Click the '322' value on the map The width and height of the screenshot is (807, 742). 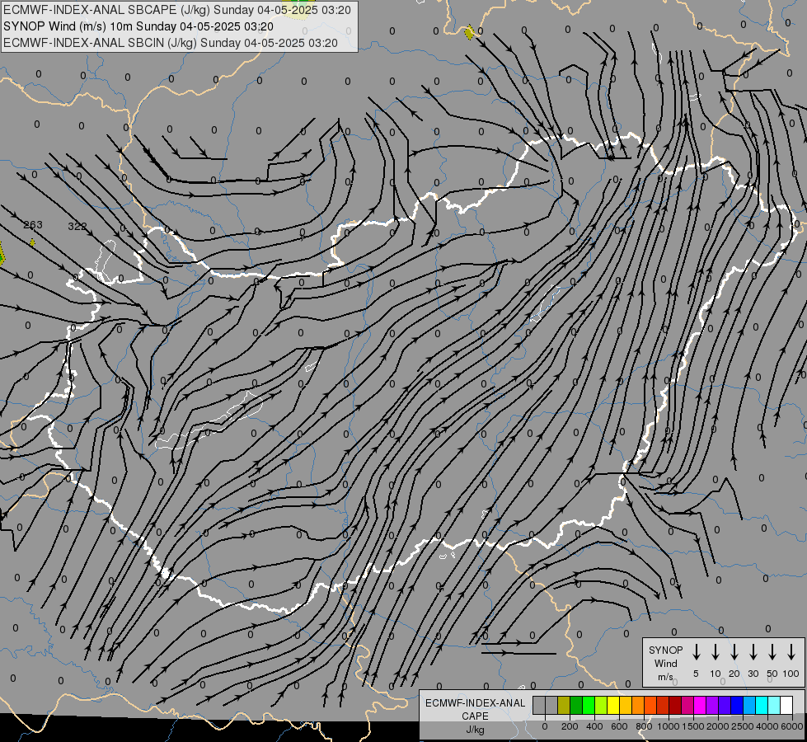pos(77,226)
